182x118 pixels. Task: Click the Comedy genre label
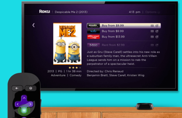75,75
